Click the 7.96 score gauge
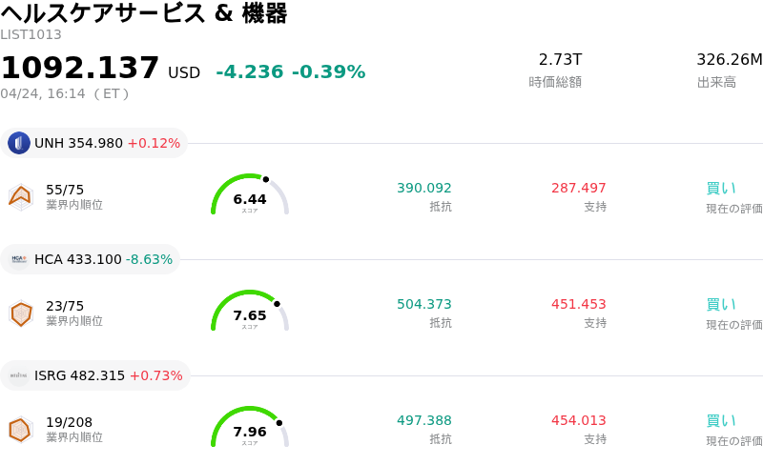 249,429
